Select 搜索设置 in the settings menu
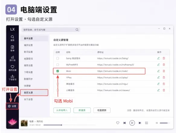Image resolution: width=176 pixels, height=133 pixels. 28,65
